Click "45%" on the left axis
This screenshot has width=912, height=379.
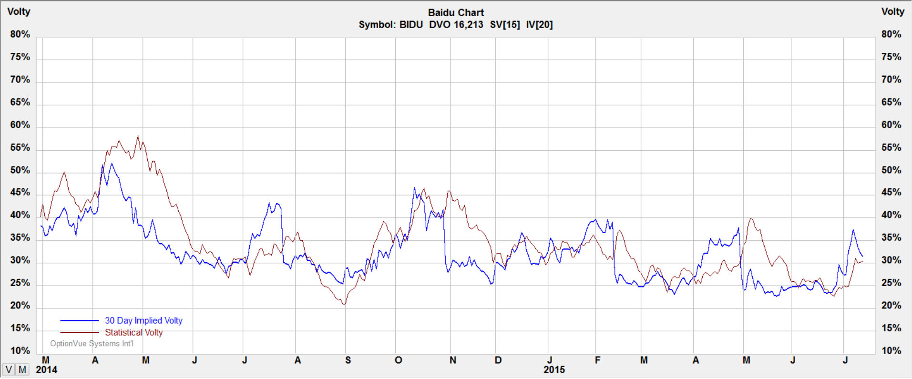click(20, 193)
